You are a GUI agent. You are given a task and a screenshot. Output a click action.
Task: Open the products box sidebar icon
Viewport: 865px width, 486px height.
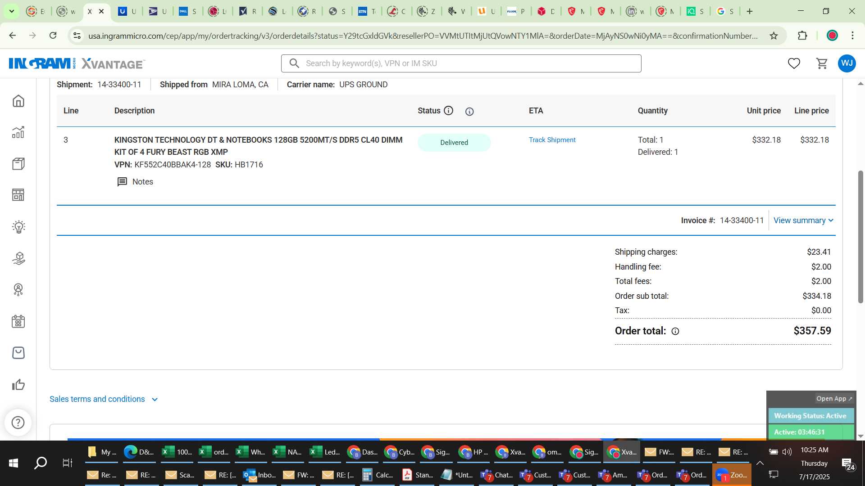pyautogui.click(x=18, y=164)
